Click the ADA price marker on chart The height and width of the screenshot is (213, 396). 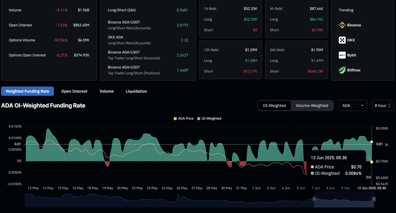coord(372,162)
